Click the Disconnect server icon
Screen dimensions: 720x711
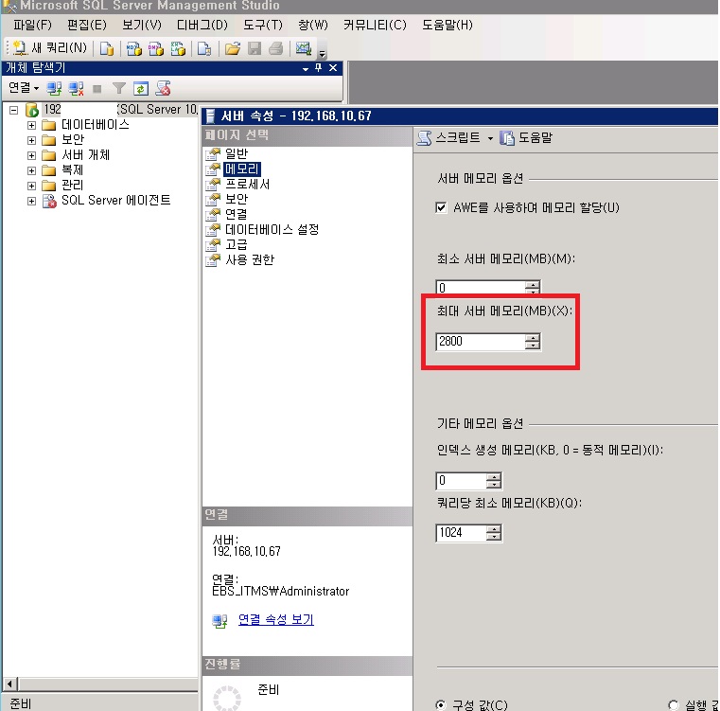76,88
